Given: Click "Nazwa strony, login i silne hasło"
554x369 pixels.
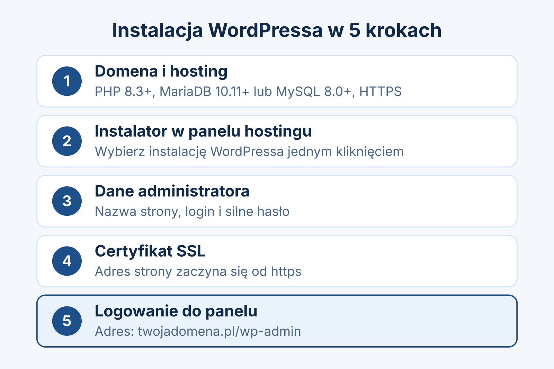Looking at the screenshot, I should tap(192, 212).
